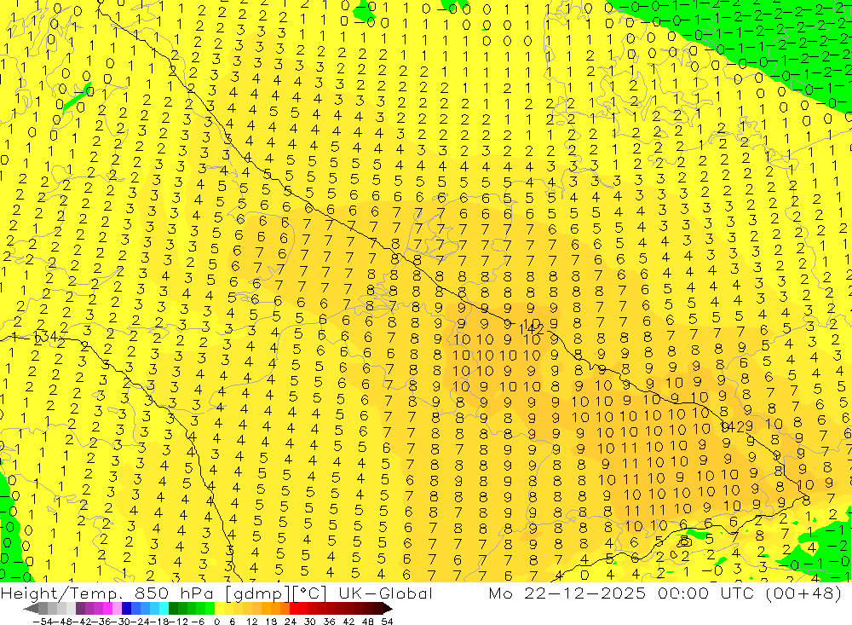Image resolution: width=852 pixels, height=625 pixels.
Task: Select the bright red legend swatch
Action: pos(295,609)
